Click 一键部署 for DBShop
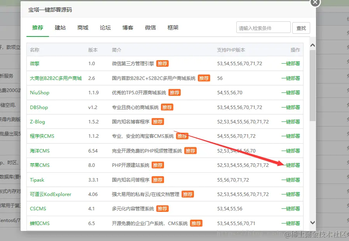Screen dimensions: 349x241 (x=290, y=107)
